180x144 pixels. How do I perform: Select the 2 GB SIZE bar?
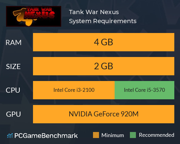tap(103, 66)
